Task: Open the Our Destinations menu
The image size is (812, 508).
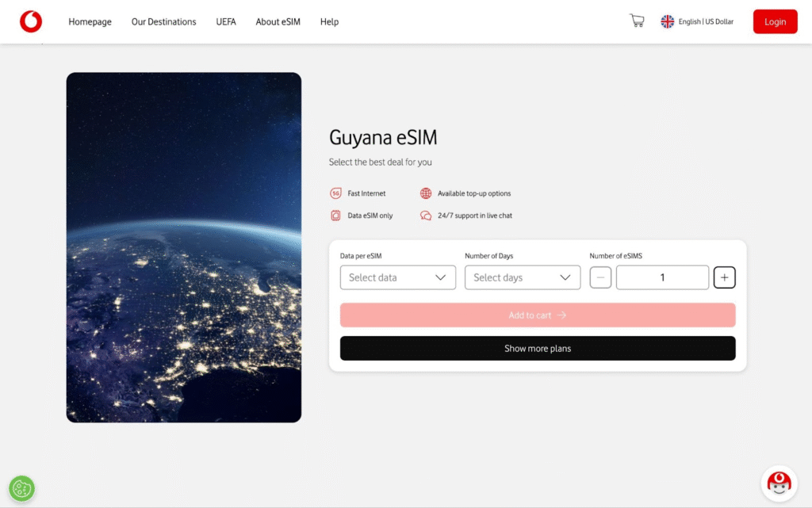Action: tap(163, 21)
